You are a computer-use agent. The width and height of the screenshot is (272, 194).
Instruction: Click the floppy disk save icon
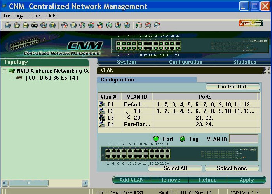[x=26, y=25]
